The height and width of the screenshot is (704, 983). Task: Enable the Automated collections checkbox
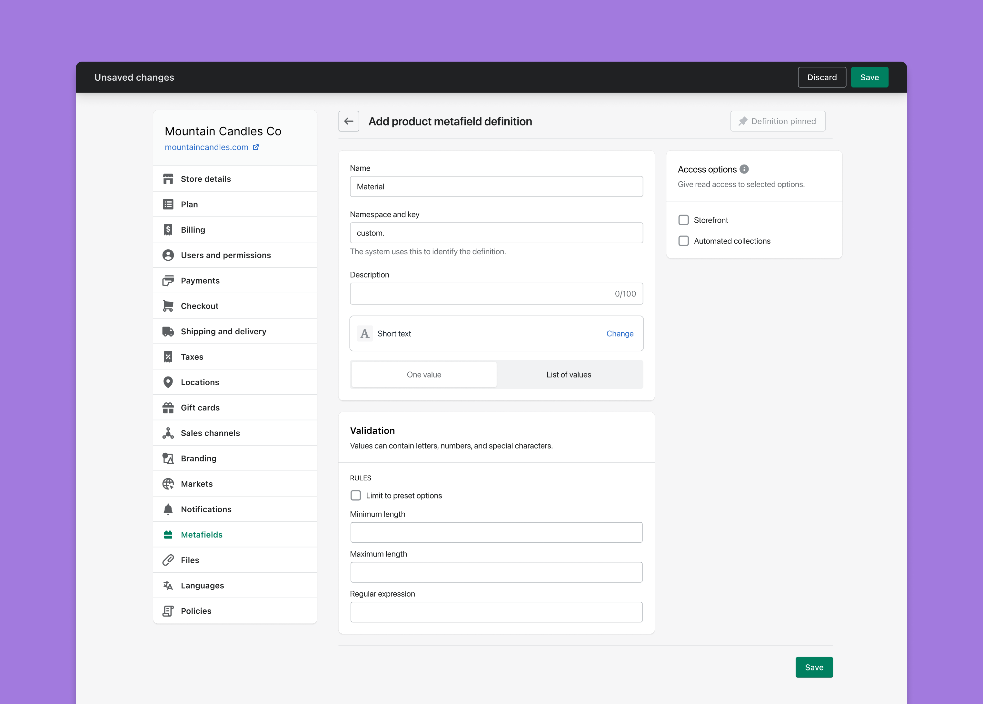pyautogui.click(x=684, y=241)
